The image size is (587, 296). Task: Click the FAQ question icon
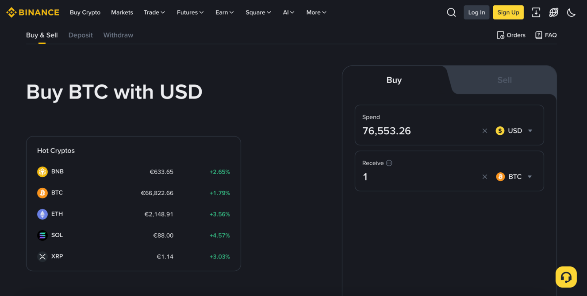pos(539,35)
